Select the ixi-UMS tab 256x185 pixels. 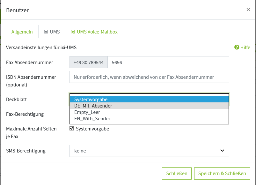click(x=52, y=32)
